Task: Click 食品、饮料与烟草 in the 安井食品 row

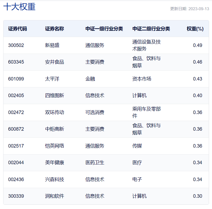Action: point(146,62)
